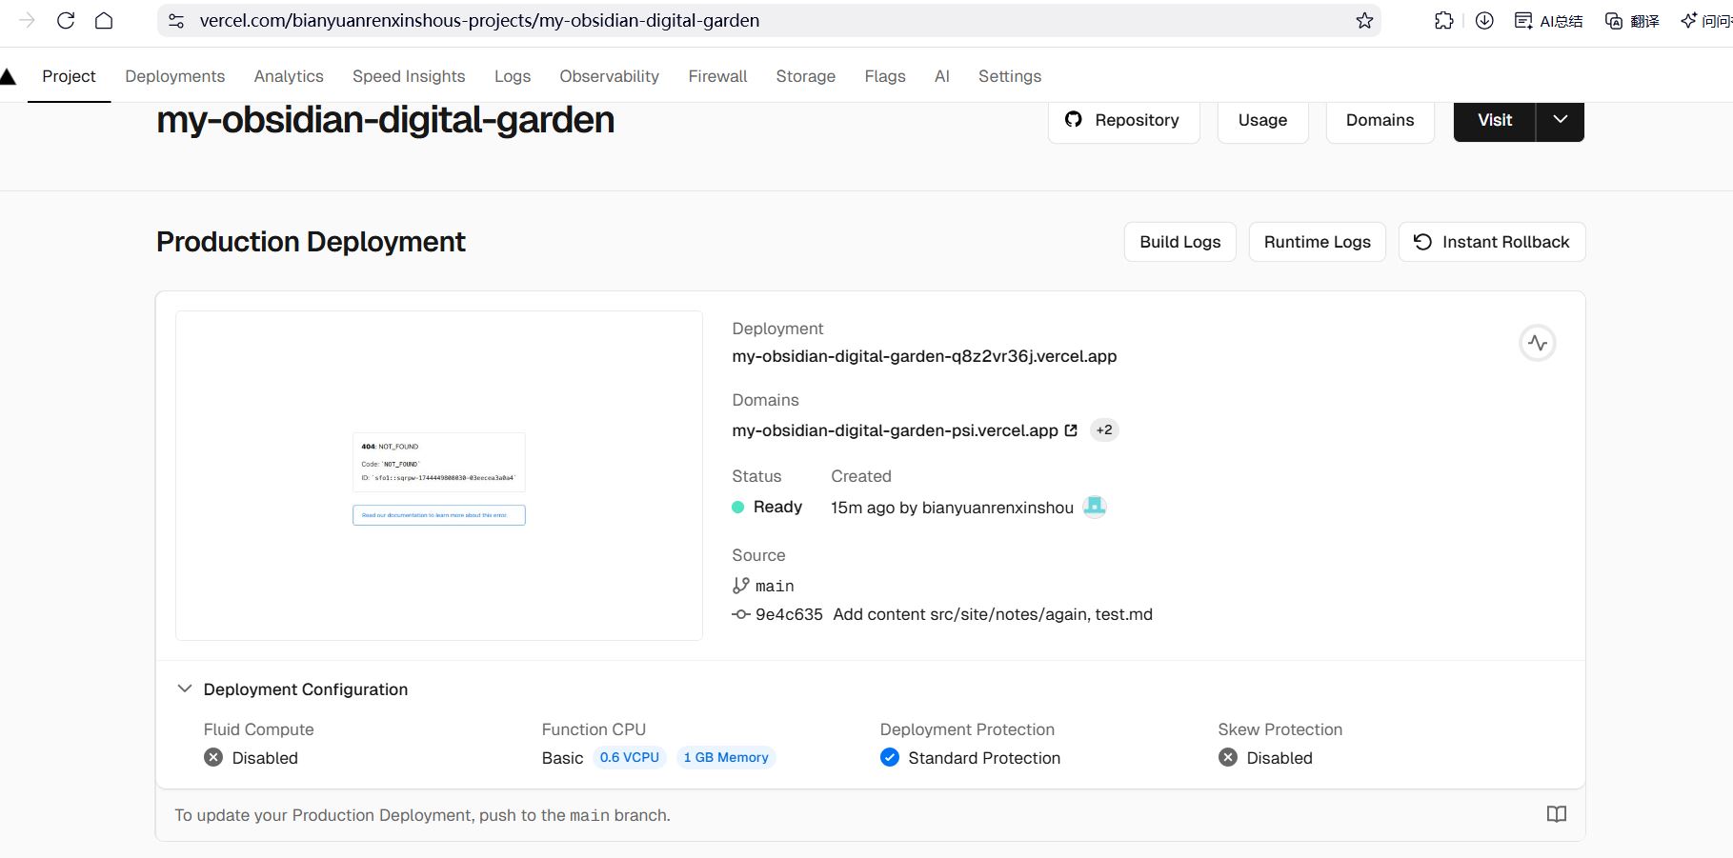Click the Visit button
Screen dimensions: 1733x858
(x=1495, y=120)
